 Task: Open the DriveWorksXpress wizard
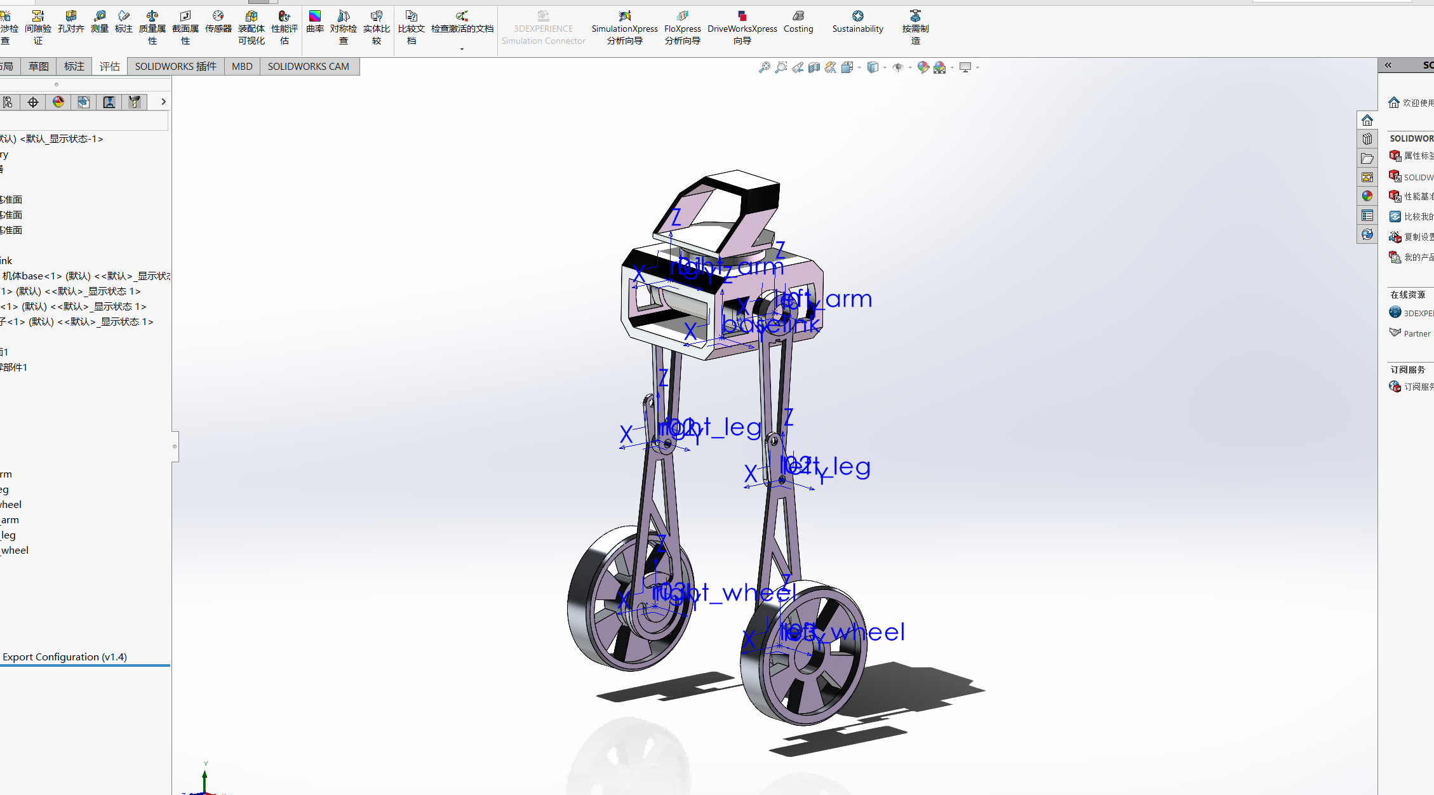(742, 27)
